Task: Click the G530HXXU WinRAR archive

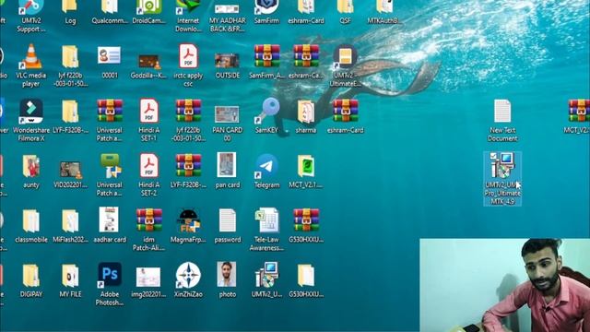Action: [x=306, y=220]
